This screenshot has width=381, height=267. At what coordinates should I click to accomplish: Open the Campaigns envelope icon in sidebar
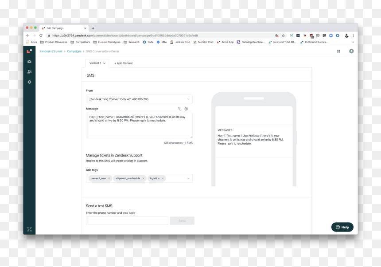click(29, 62)
